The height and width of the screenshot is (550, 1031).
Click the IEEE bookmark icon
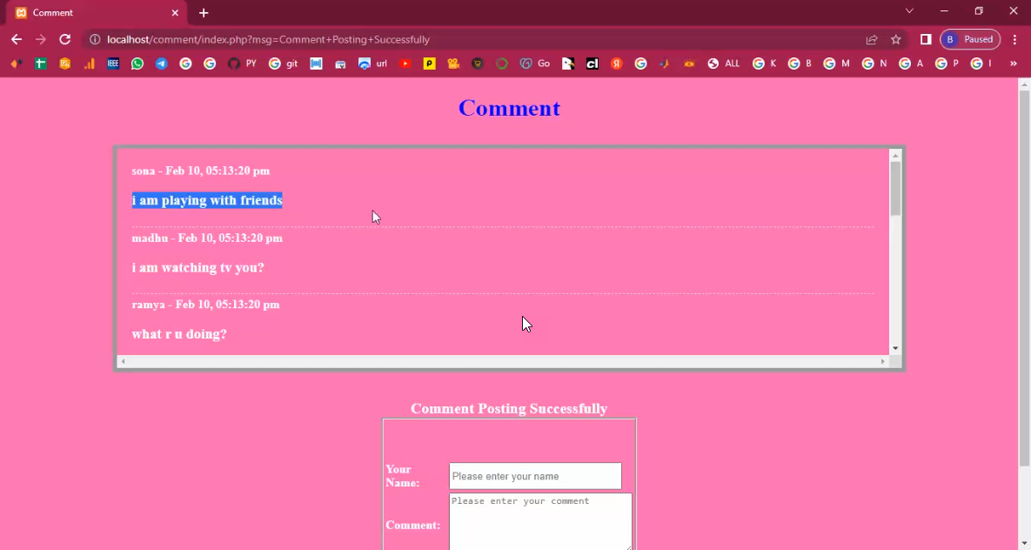click(x=113, y=64)
